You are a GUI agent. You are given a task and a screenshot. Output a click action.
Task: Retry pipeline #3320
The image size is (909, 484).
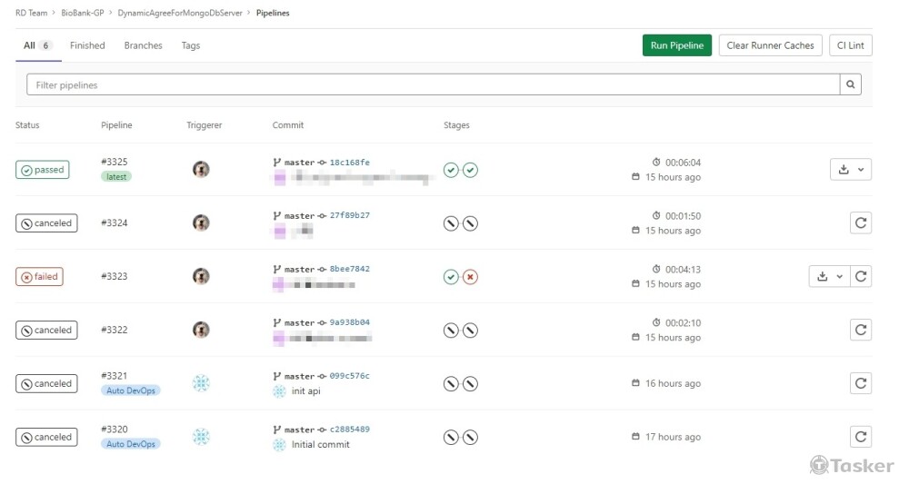click(x=860, y=437)
